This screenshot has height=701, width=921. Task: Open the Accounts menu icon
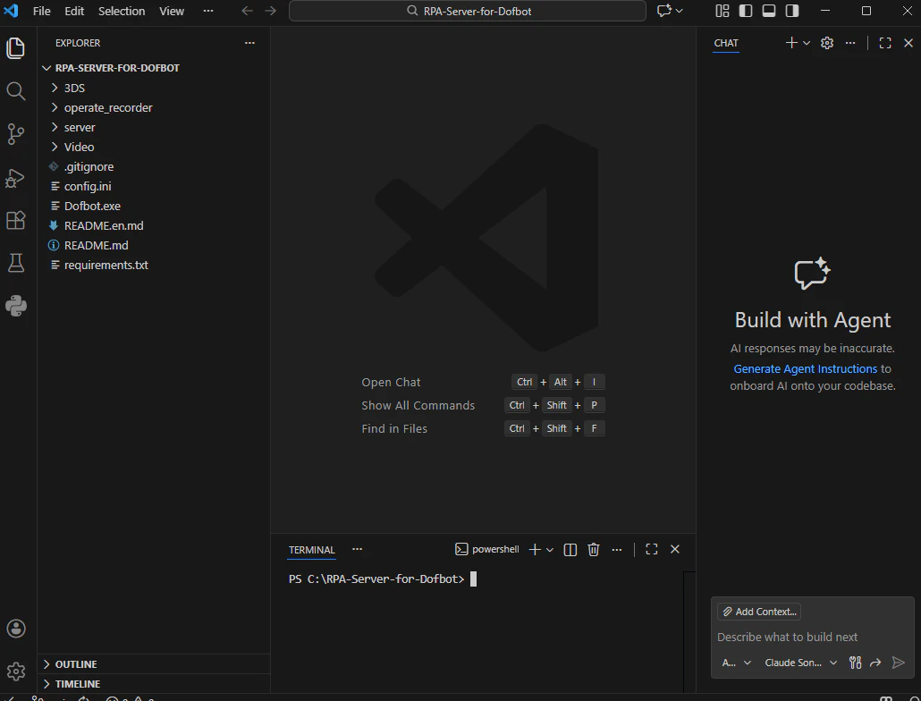click(16, 629)
